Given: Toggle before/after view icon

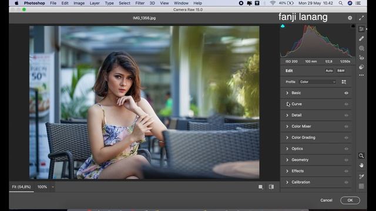Looking at the screenshot, I should pos(271,187).
